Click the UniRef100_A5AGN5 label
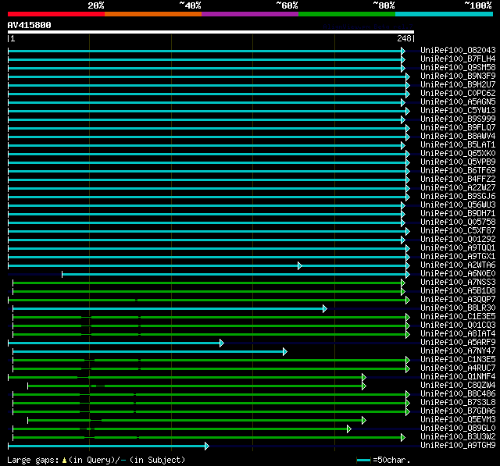 [458, 102]
